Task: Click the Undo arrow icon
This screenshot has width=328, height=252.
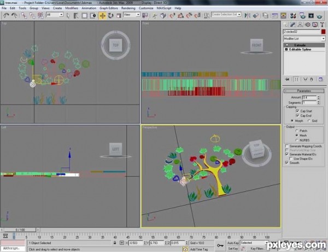Action: click(6, 15)
